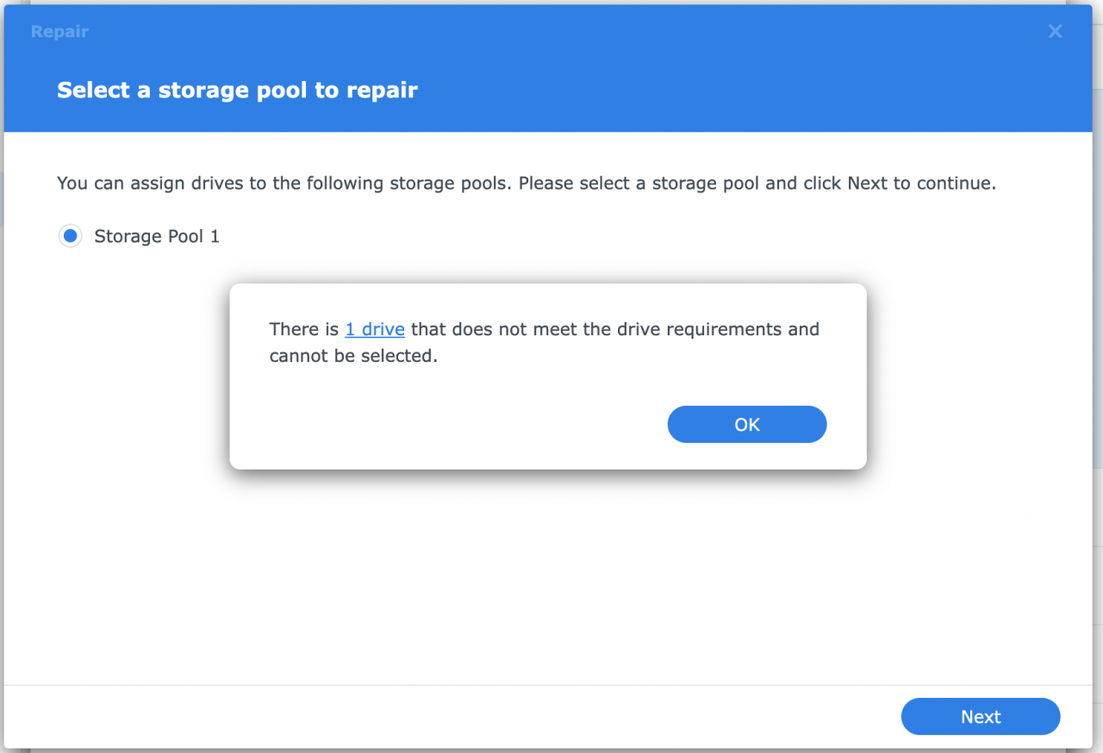Image resolution: width=1103 pixels, height=753 pixels.
Task: Click "There is" at the warning's start
Action: click(304, 329)
